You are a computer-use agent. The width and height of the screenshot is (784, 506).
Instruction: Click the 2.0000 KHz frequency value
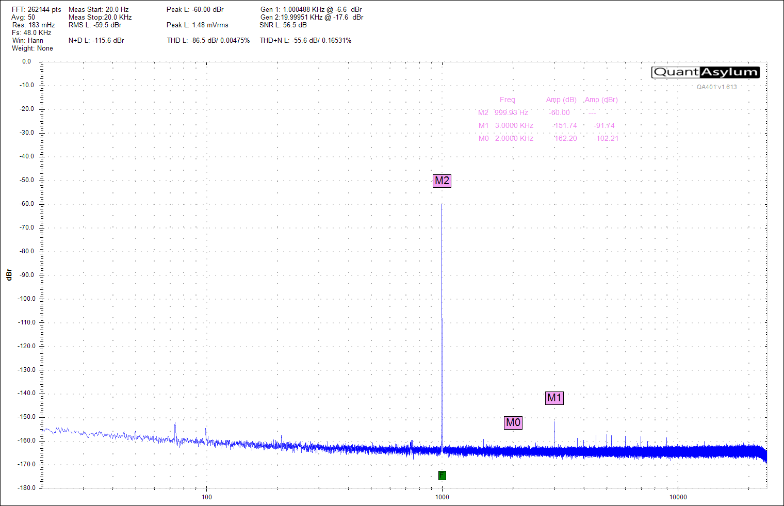514,139
